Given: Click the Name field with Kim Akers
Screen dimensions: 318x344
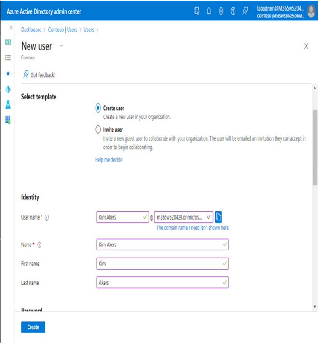Looking at the screenshot, I should [163, 244].
